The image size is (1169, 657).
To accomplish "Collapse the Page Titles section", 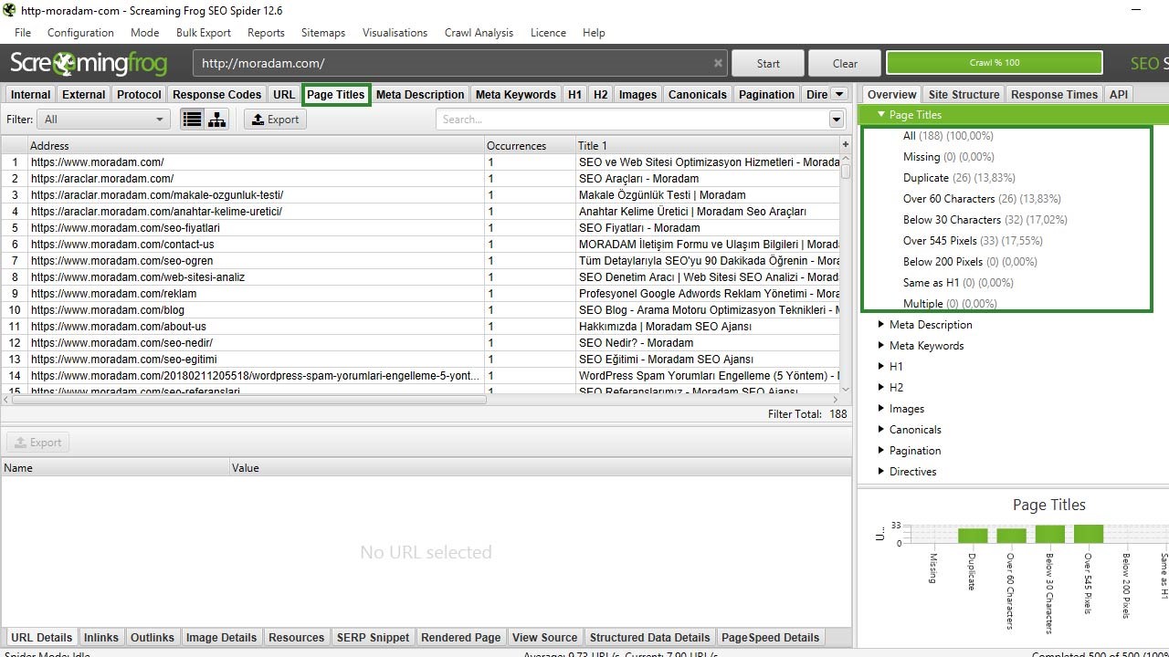I will tap(881, 115).
